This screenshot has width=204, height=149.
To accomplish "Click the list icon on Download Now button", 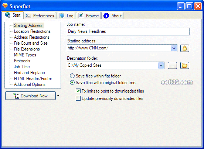I will point(16,96).
